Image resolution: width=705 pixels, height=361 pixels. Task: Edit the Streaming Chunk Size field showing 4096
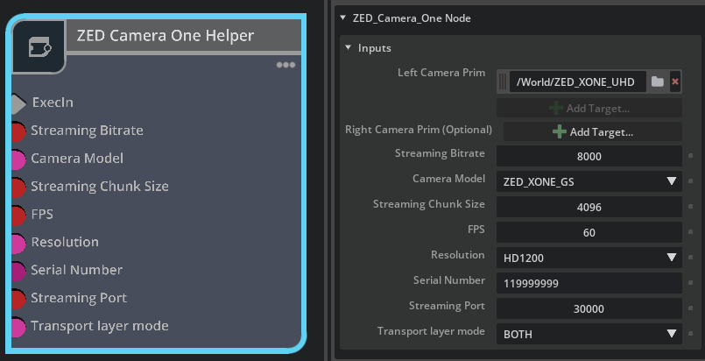point(589,207)
